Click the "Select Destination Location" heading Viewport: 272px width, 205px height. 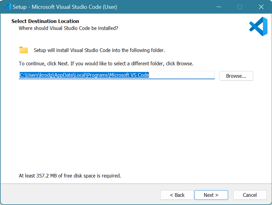click(x=45, y=21)
